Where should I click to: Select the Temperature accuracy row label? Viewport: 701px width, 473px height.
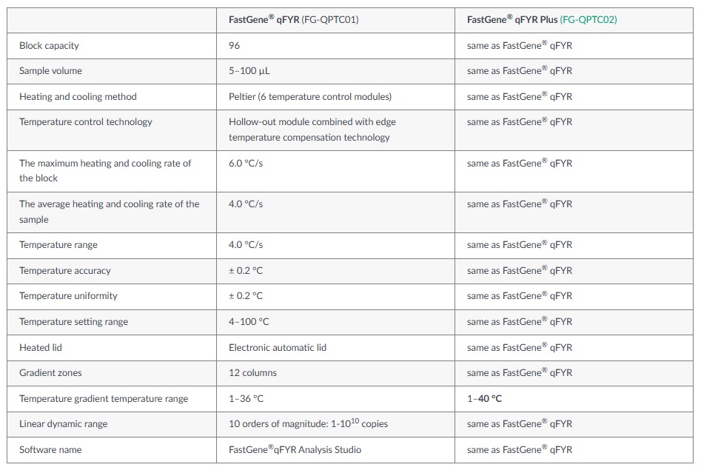click(64, 271)
